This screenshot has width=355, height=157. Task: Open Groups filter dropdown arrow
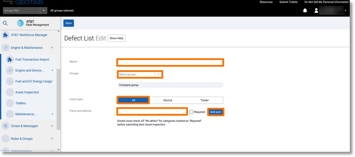pyautogui.click(x=44, y=10)
